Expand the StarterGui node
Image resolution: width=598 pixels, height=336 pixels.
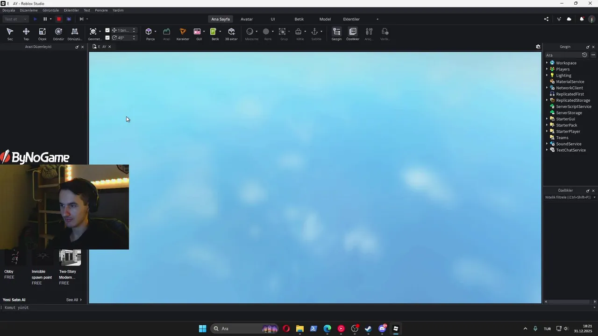click(x=547, y=119)
